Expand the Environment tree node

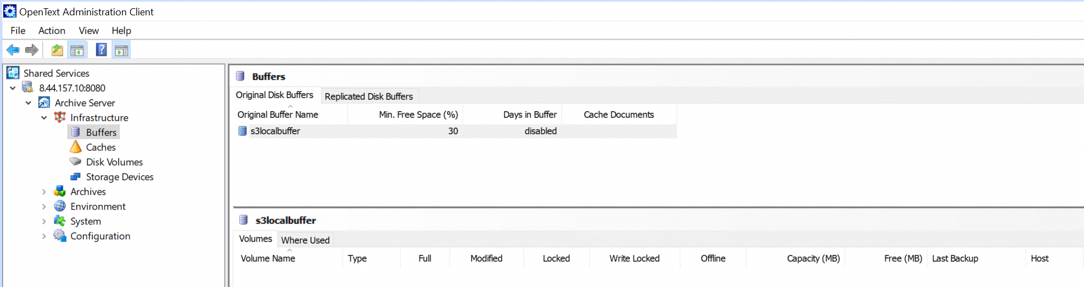click(x=44, y=206)
